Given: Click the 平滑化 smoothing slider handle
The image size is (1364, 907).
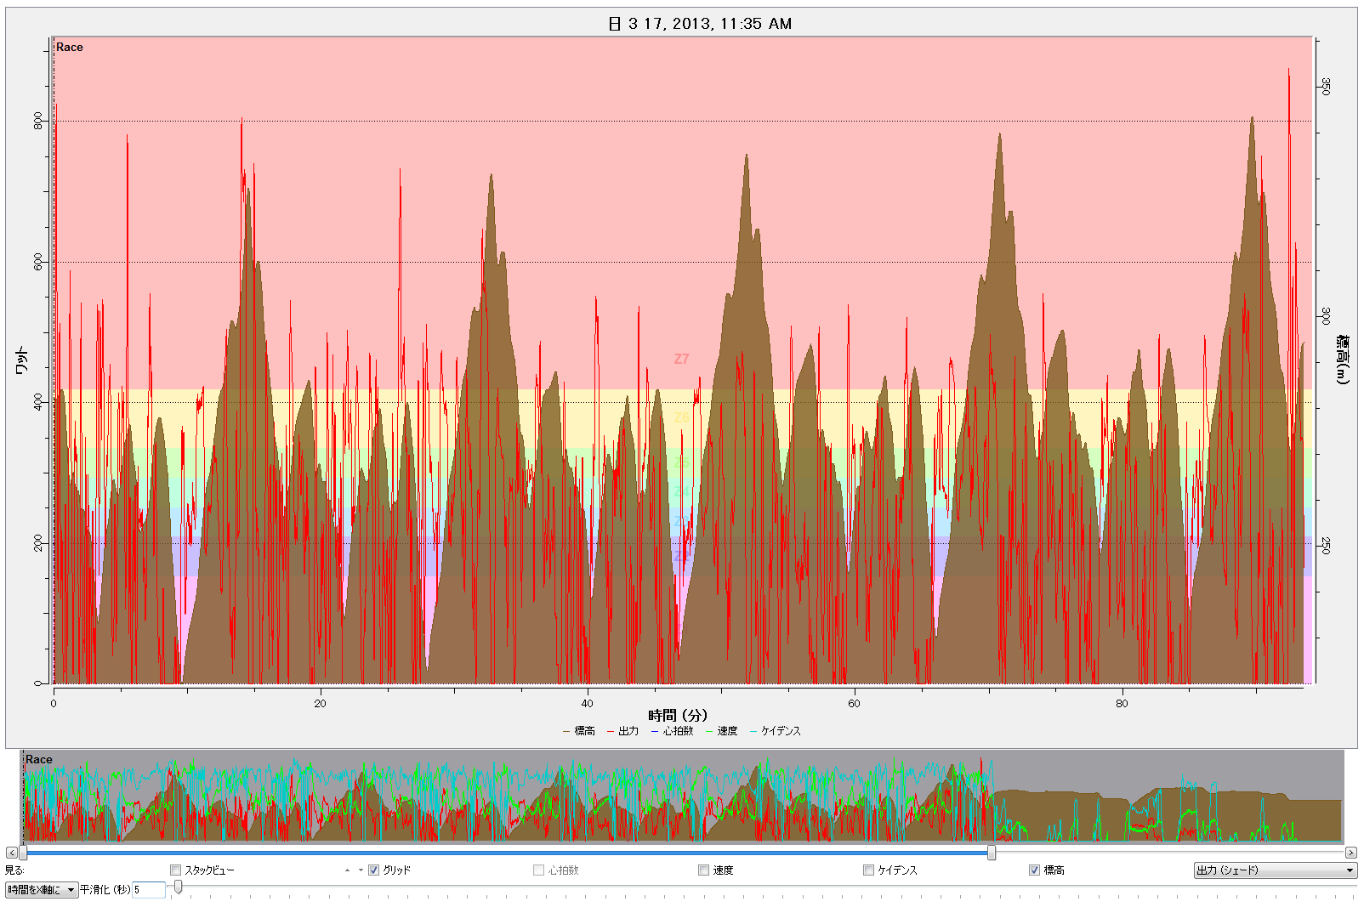Looking at the screenshot, I should coord(178,887).
